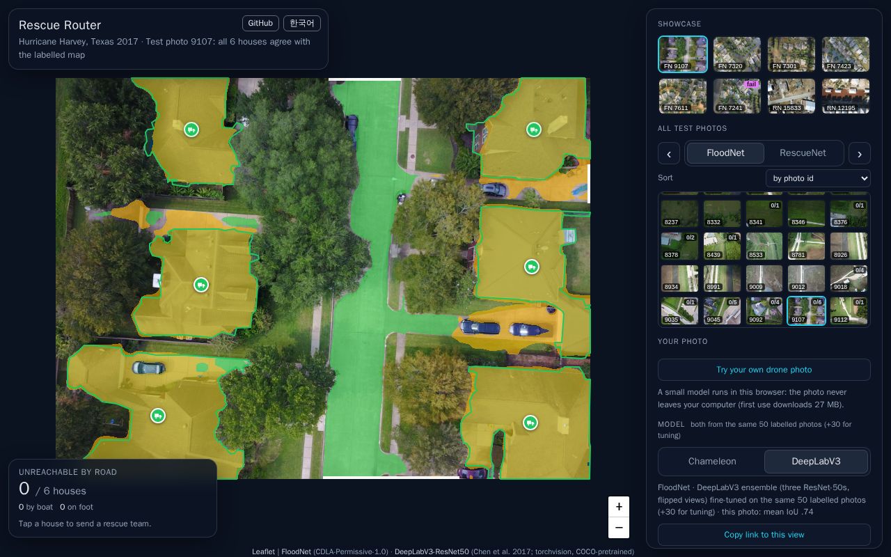
Task: Select the FloodNet dataset toggle above Sort
Action: click(x=725, y=153)
